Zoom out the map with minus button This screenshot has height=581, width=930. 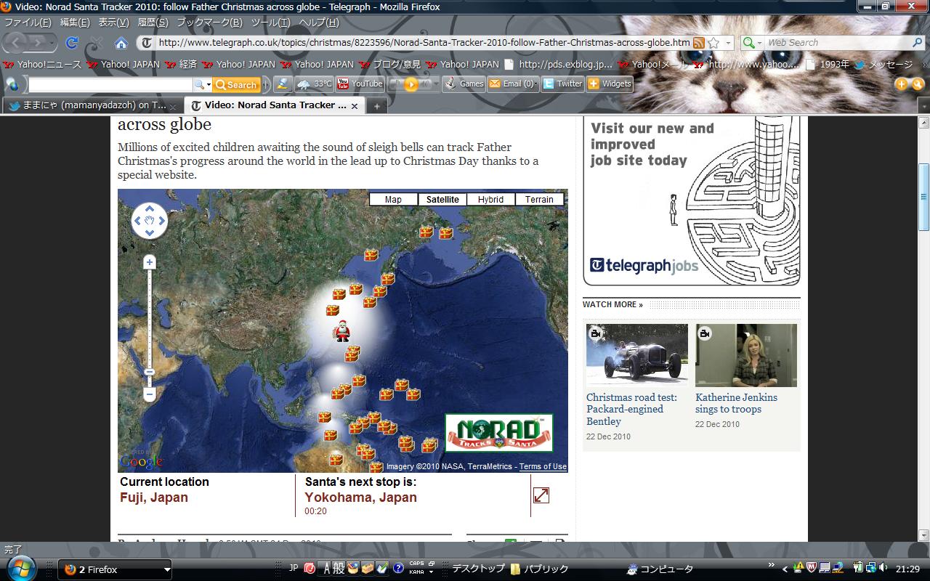150,394
